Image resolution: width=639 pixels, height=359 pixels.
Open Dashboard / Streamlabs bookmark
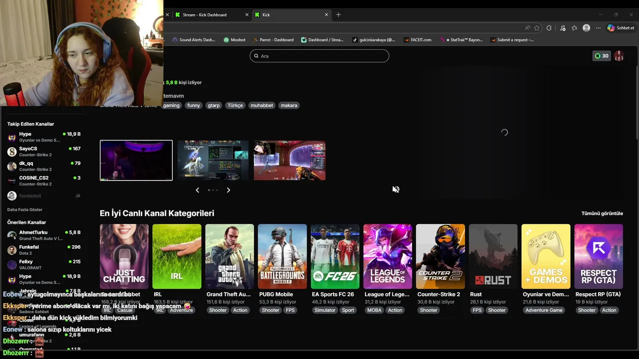[322, 40]
